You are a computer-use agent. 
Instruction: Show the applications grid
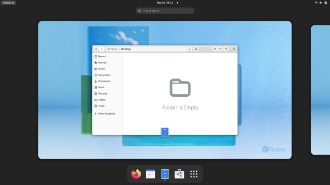194,174
